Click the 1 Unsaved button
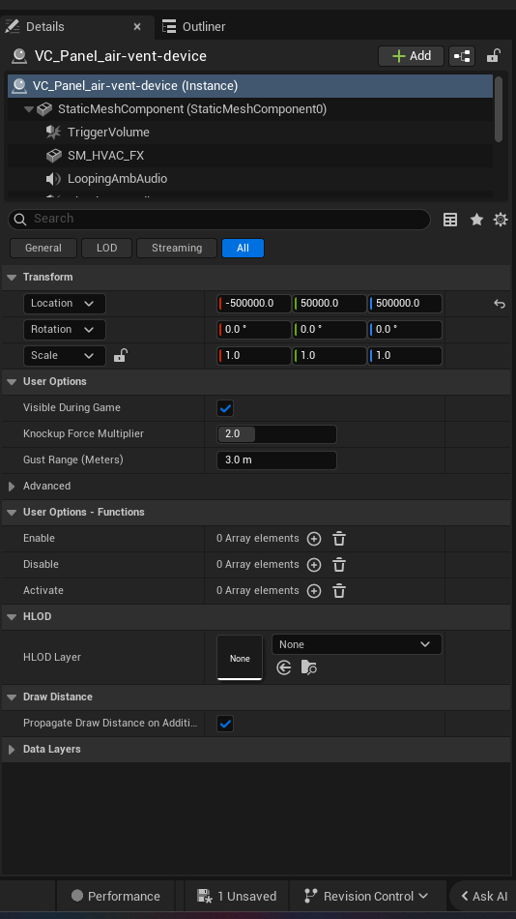 pos(237,896)
